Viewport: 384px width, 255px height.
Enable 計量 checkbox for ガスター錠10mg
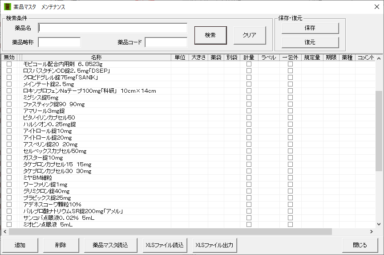click(x=249, y=157)
